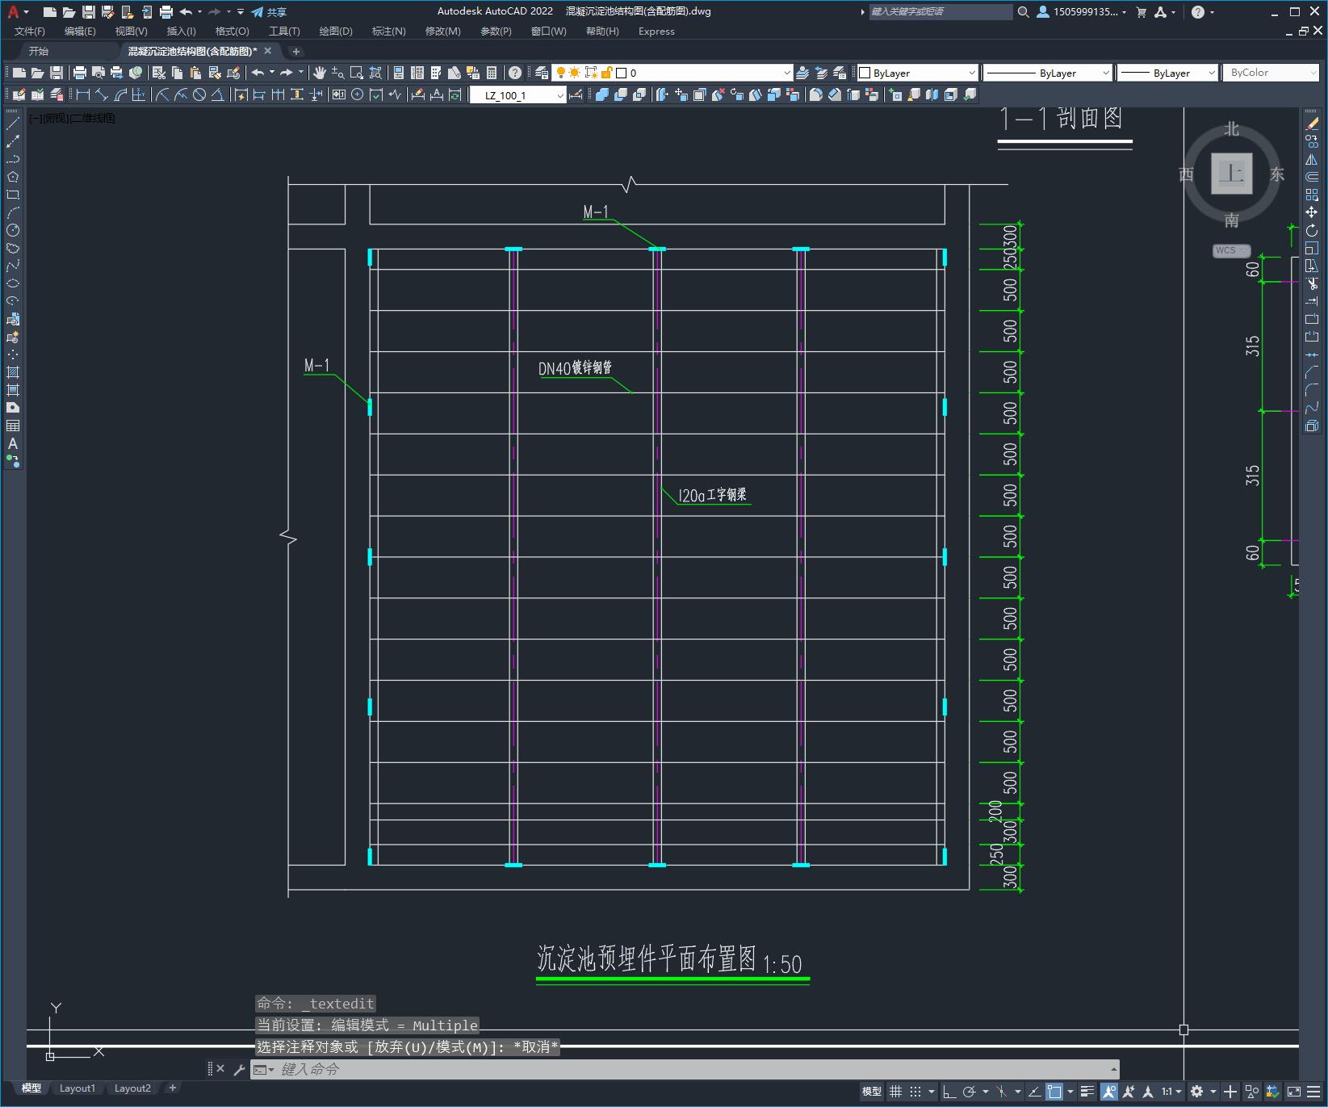Viewport: 1328px width, 1107px height.
Task: Toggle object snap tracking in the status bar
Action: pyautogui.click(x=1033, y=1092)
